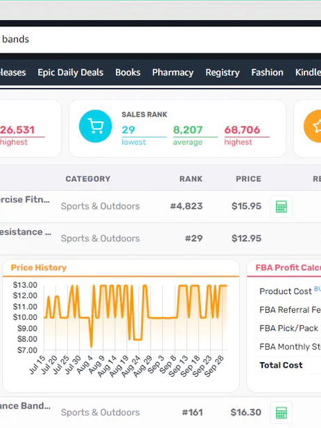Click the $13.00 axis label on the chart
The image size is (321, 428).
point(25,285)
